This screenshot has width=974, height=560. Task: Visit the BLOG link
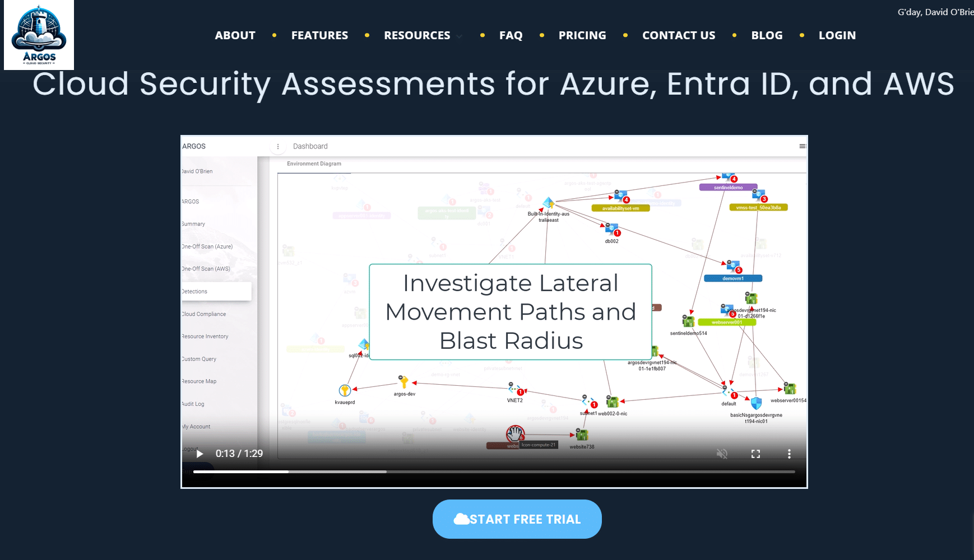[767, 35]
